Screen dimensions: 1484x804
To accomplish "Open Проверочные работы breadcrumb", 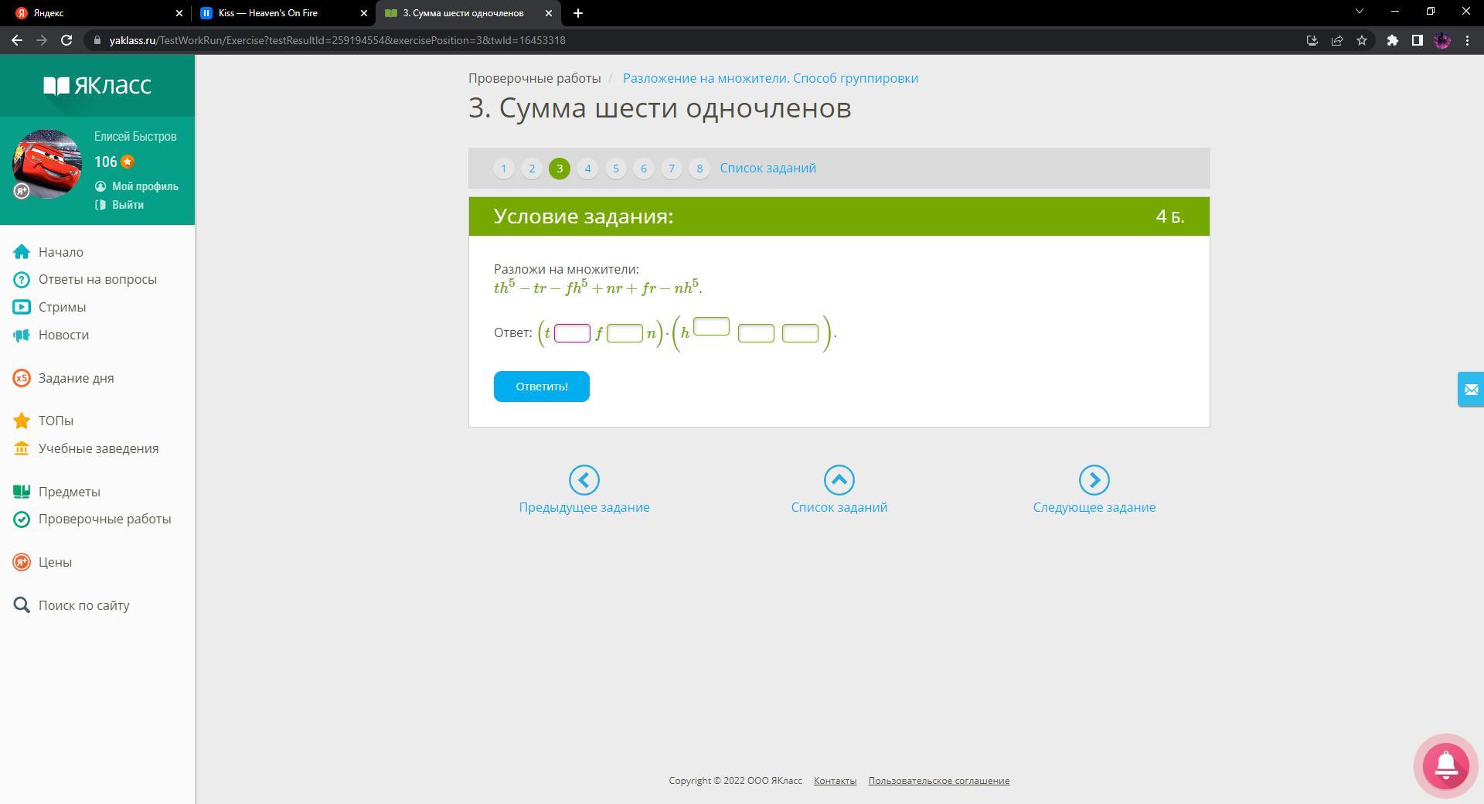I will (534, 78).
